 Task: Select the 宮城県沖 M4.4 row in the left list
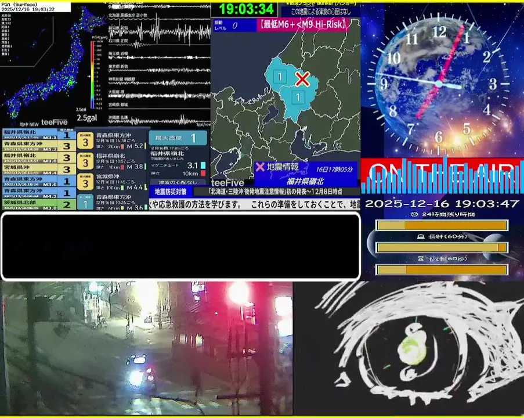pyautogui.click(x=39, y=169)
